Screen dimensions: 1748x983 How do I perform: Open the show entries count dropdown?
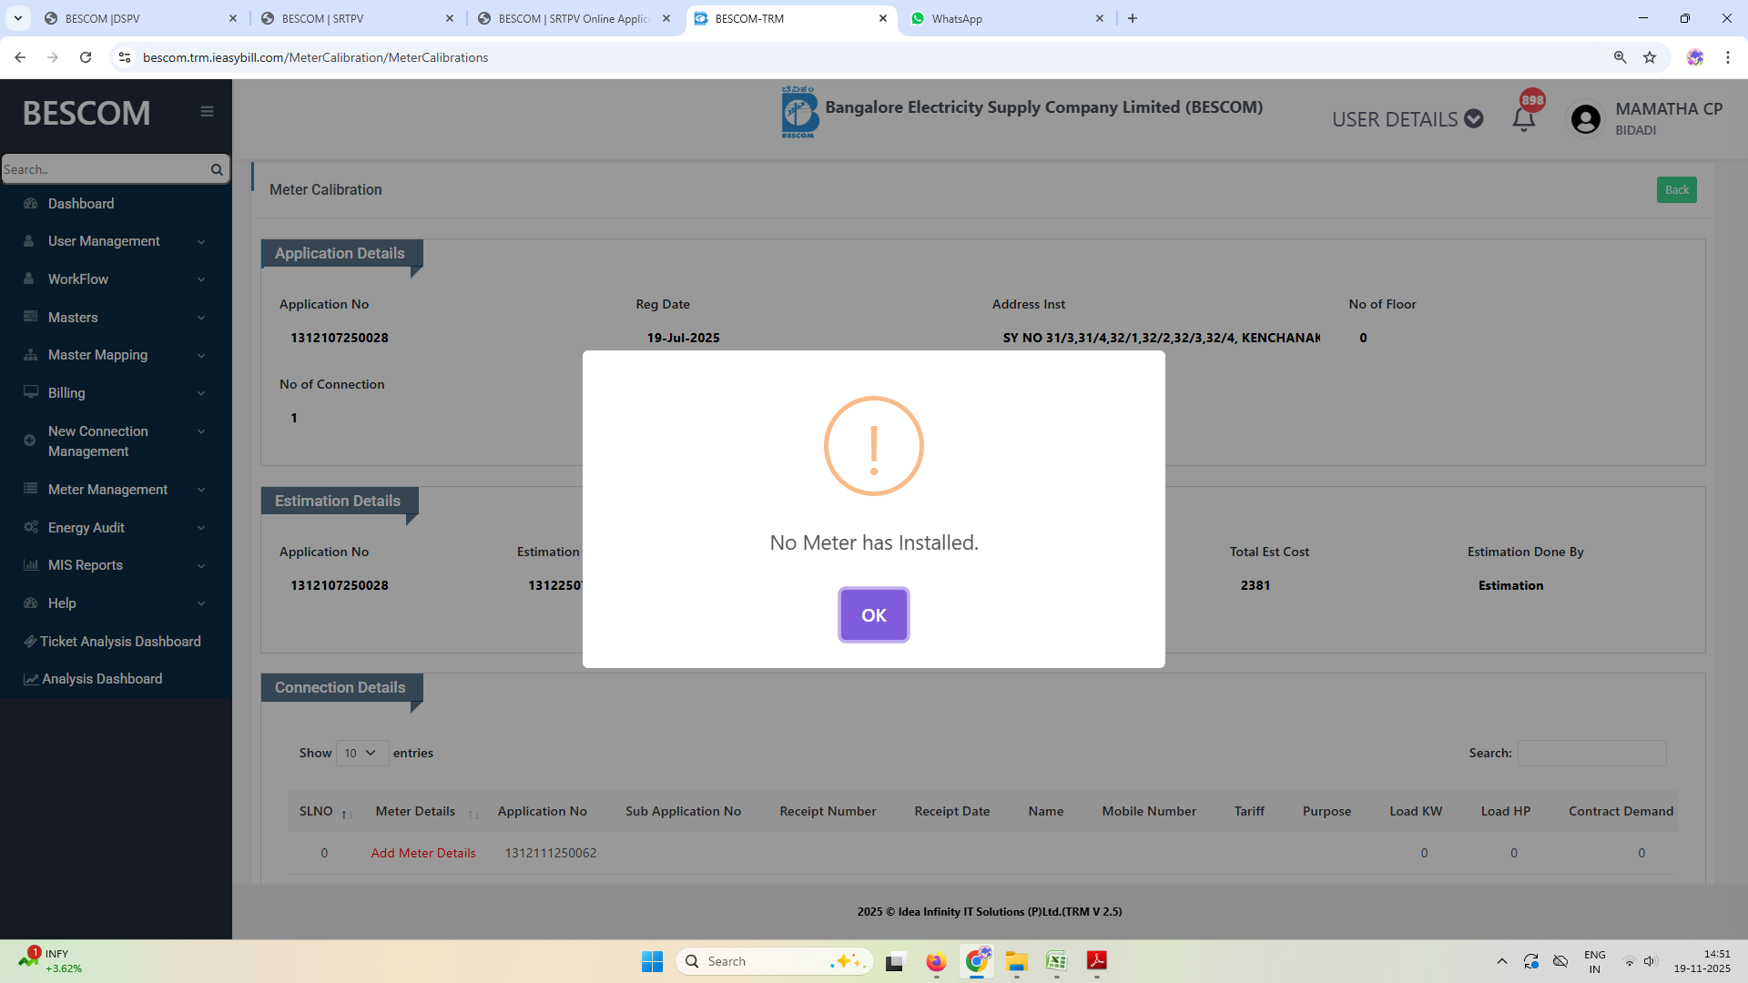click(361, 753)
